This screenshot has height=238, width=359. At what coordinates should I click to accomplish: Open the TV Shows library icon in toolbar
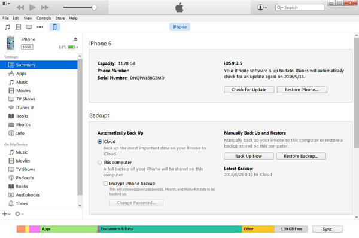pyautogui.click(x=29, y=27)
